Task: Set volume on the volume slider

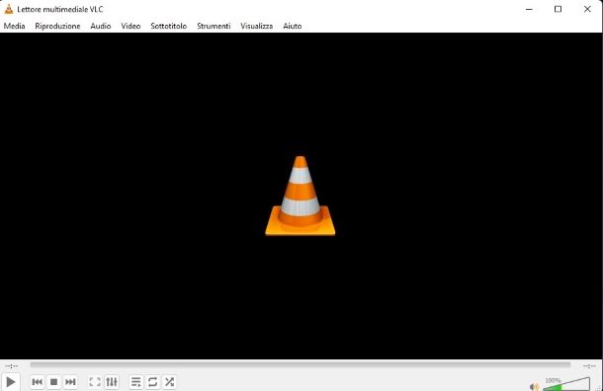Action: 566,384
